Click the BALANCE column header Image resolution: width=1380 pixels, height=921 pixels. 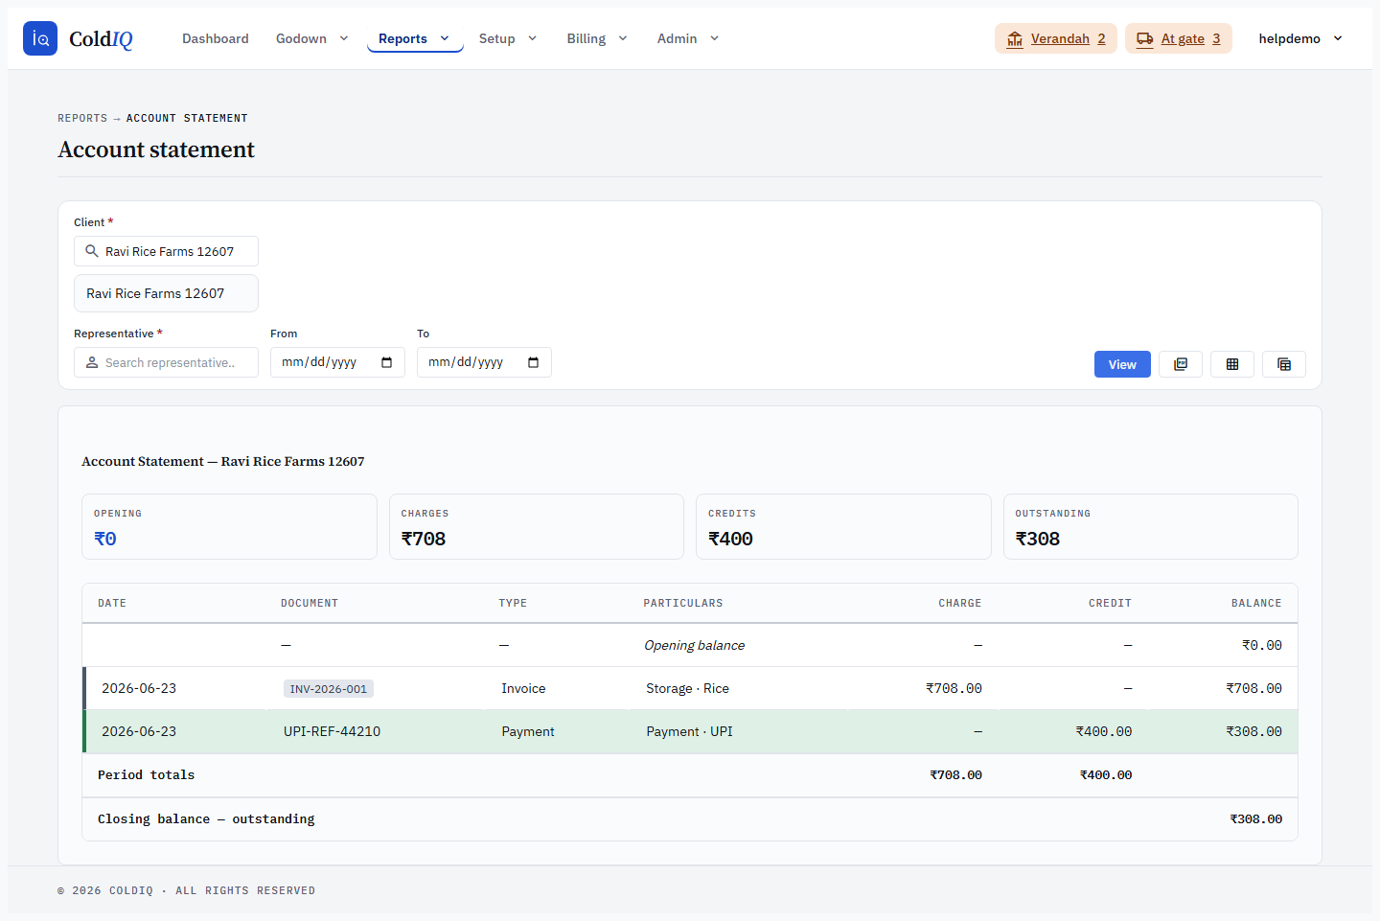tap(1256, 603)
